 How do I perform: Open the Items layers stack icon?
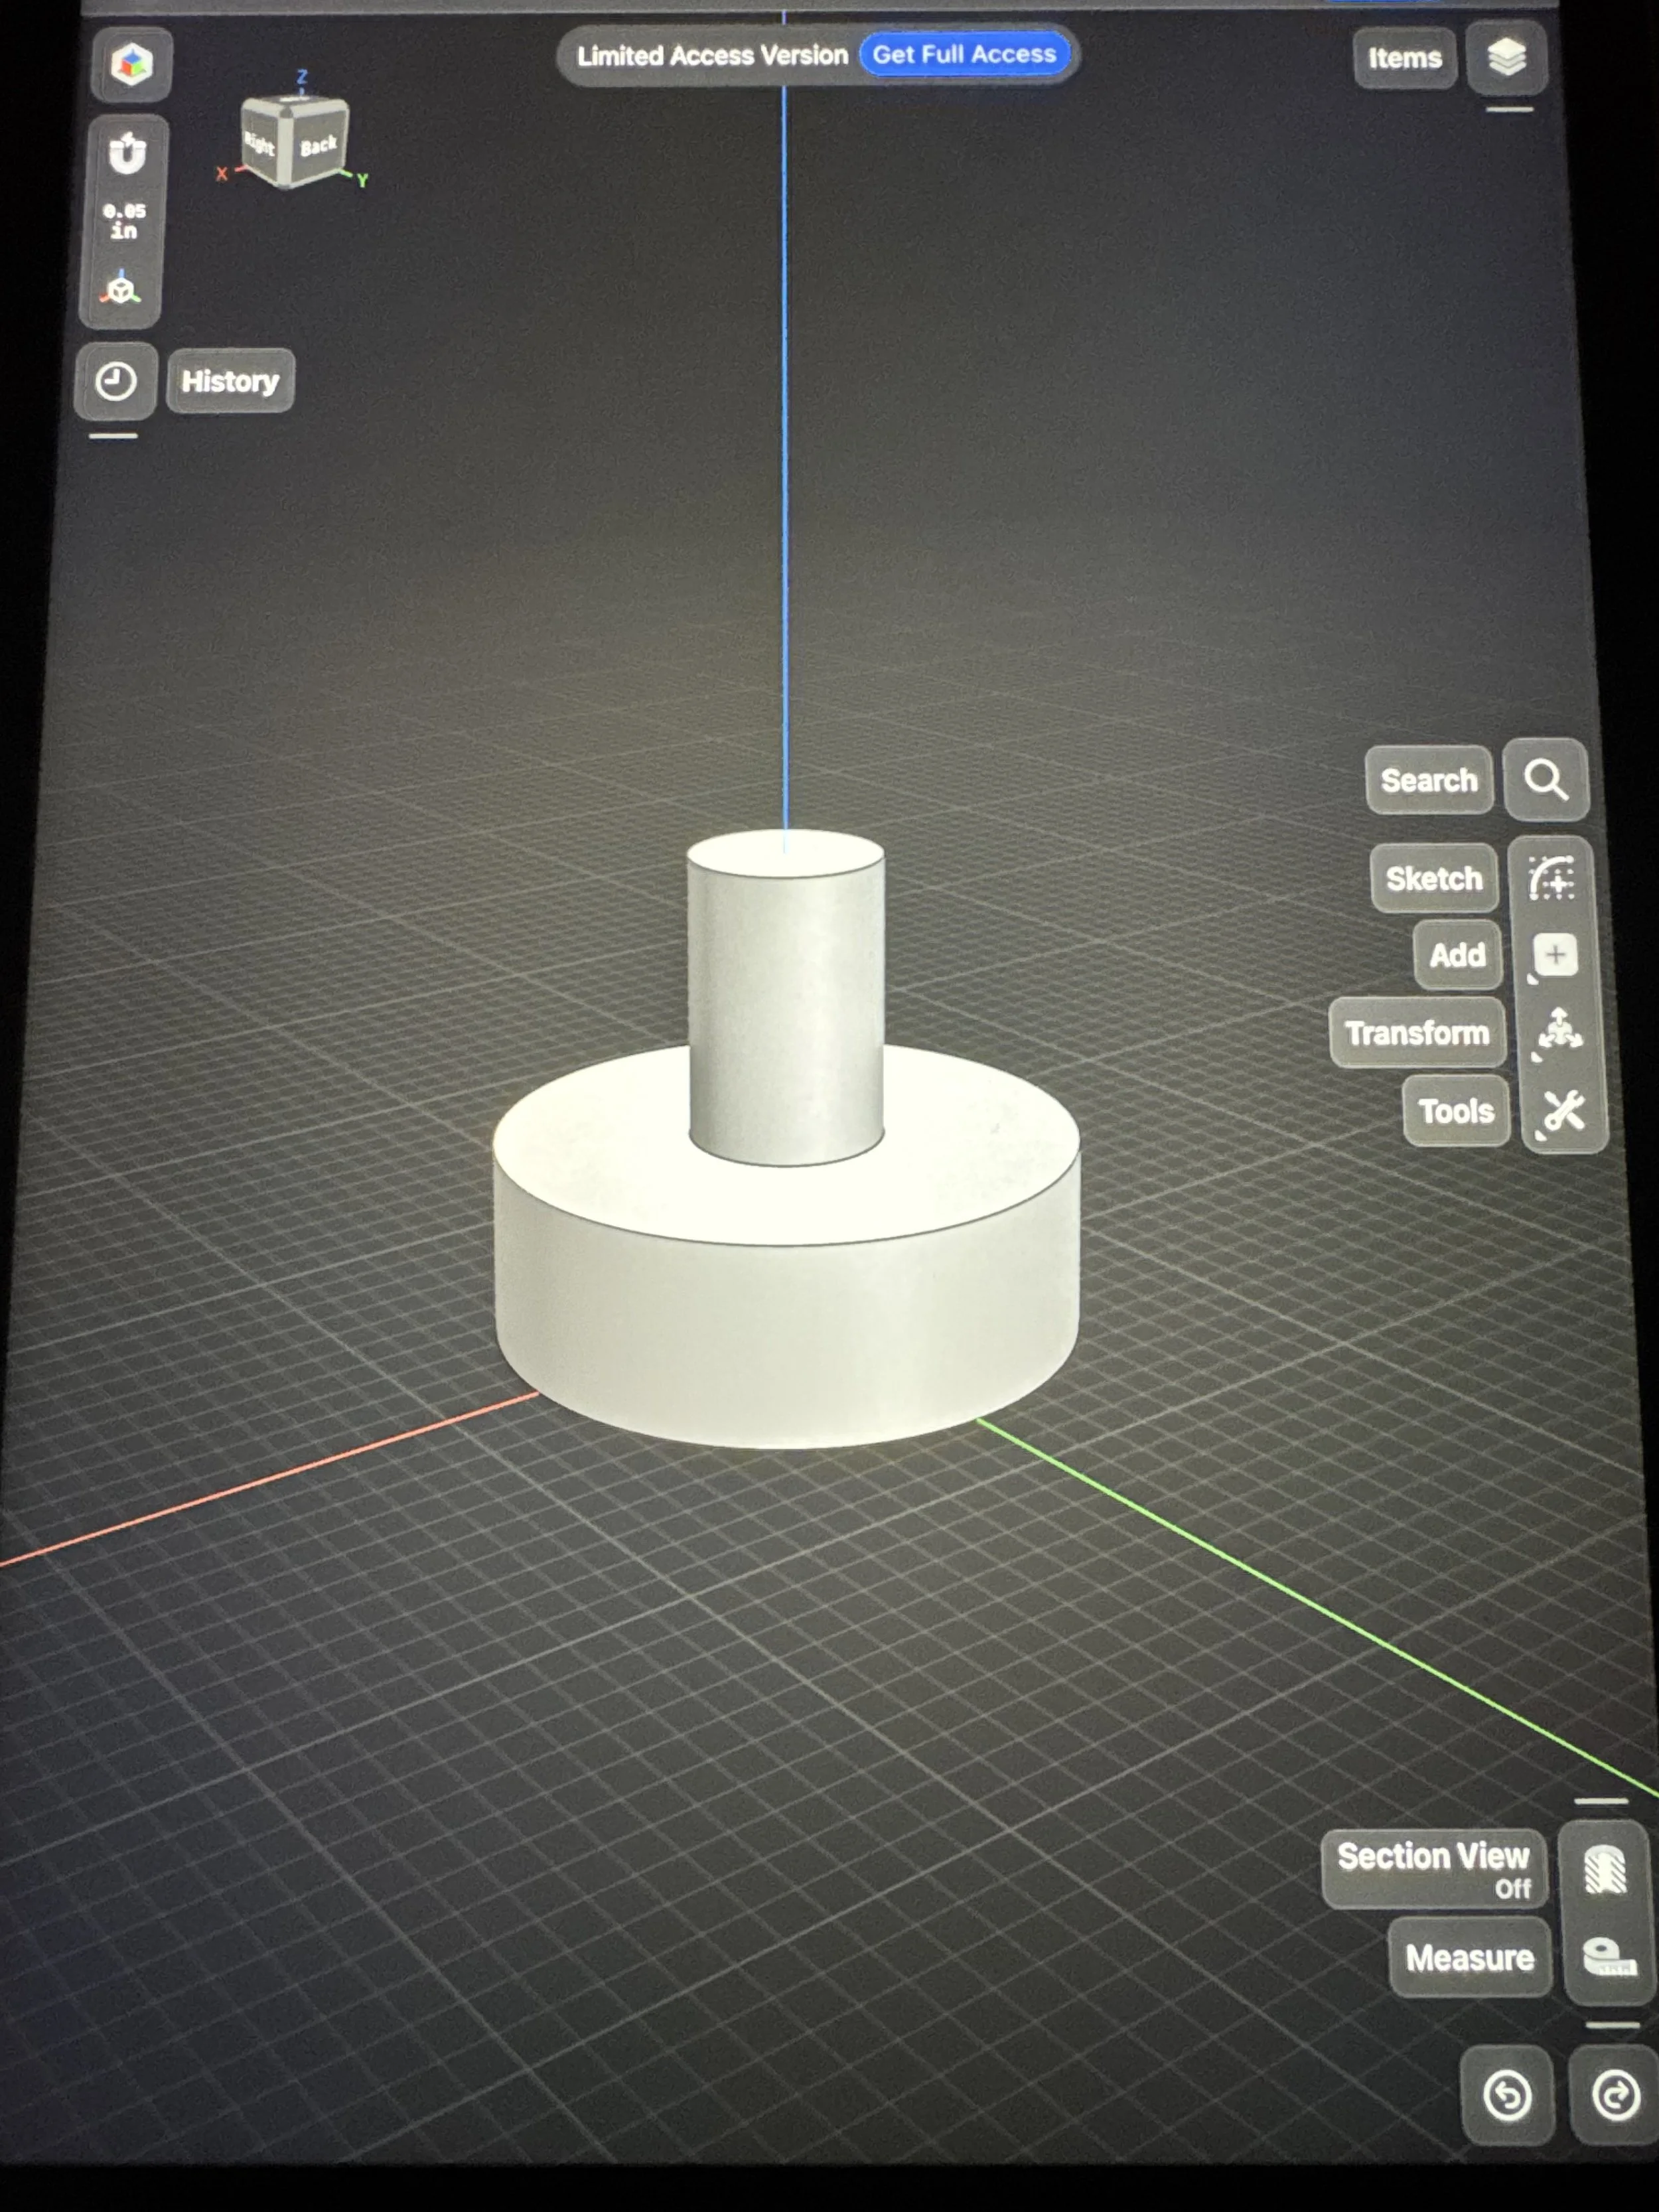pos(1506,57)
